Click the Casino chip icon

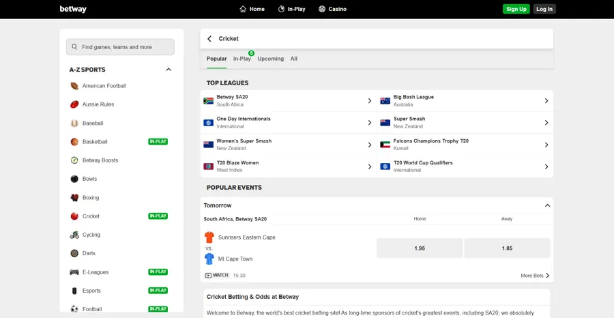tap(322, 9)
